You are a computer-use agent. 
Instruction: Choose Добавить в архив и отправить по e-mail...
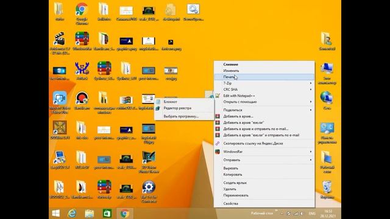264,129
